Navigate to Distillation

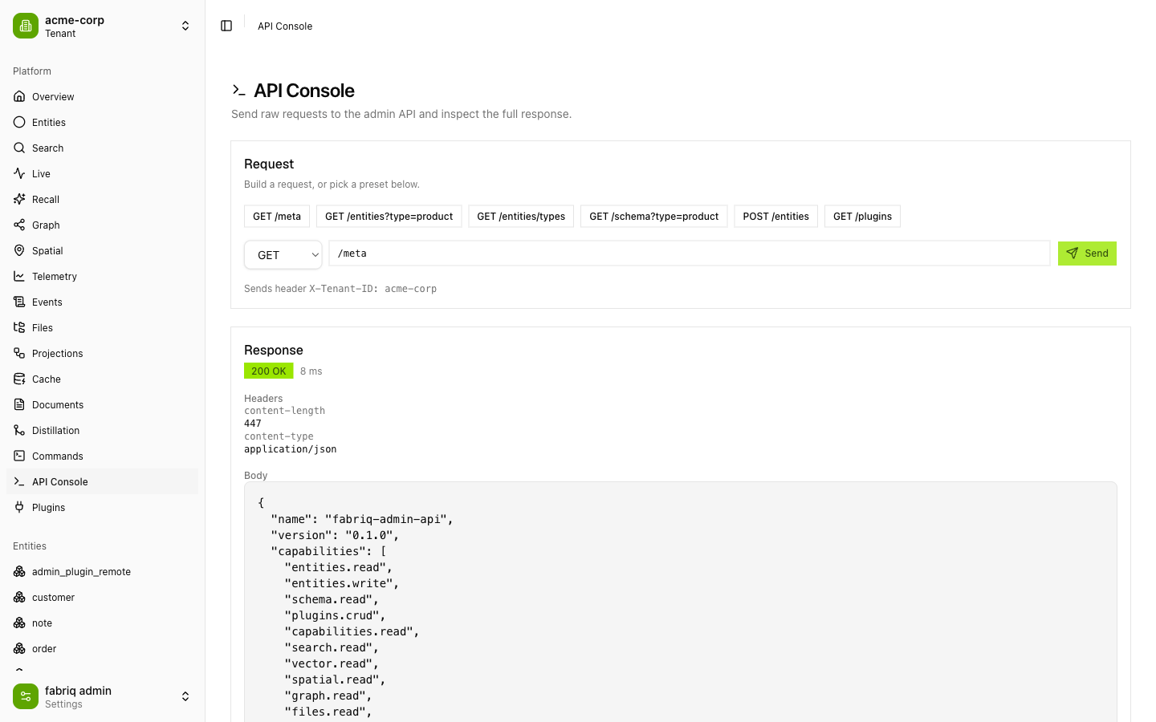click(x=102, y=430)
